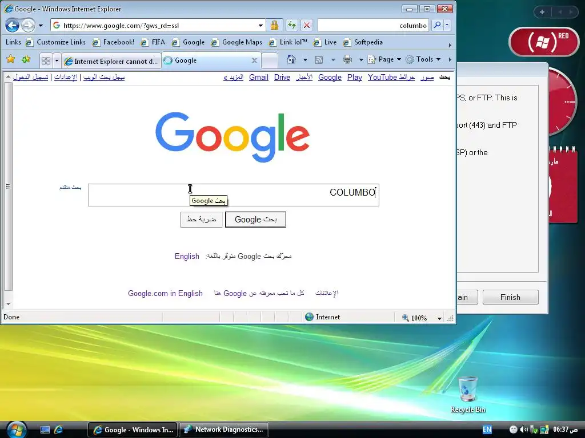Expand the Links bar overflow arrow
The width and height of the screenshot is (585, 438).
[450, 45]
